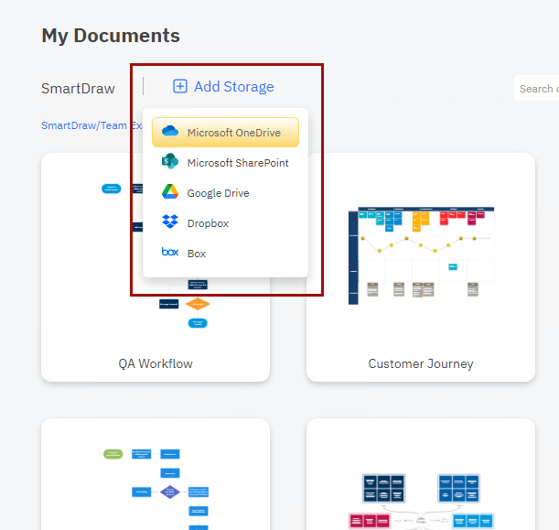Collapse the Add Storage dropdown via its label
Viewport: 559px width, 530px height.
point(233,87)
